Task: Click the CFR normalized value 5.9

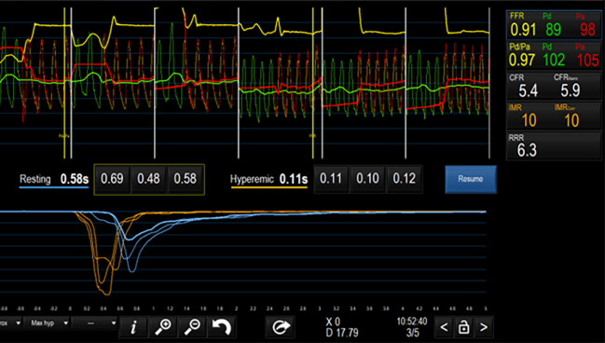Action: pos(571,91)
